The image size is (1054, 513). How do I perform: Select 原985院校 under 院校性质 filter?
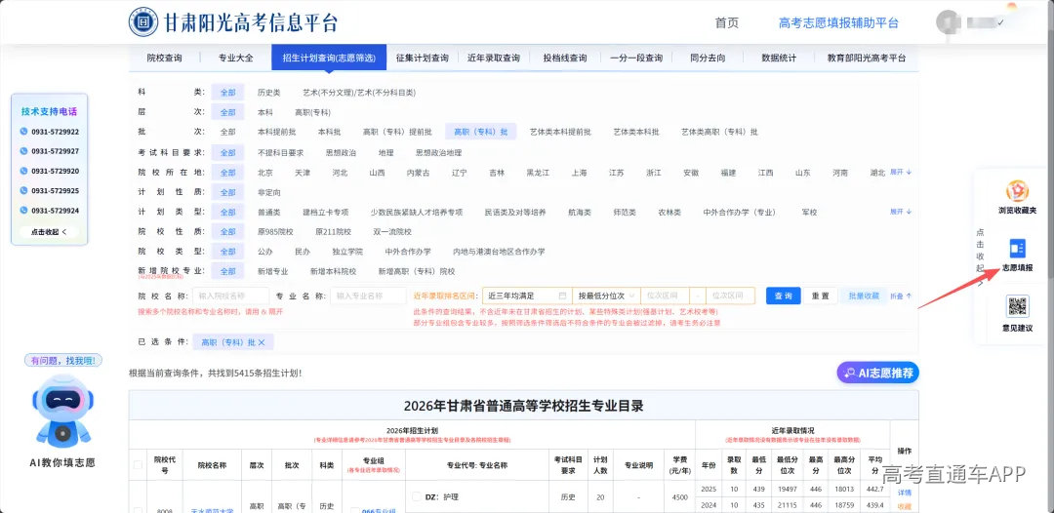coord(275,232)
